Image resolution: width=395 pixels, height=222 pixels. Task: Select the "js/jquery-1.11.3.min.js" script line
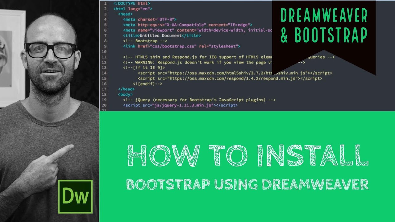[x=180, y=105]
